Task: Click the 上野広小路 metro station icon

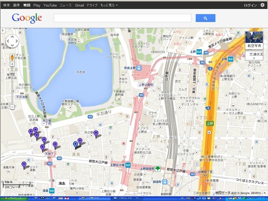Action: click(128, 165)
